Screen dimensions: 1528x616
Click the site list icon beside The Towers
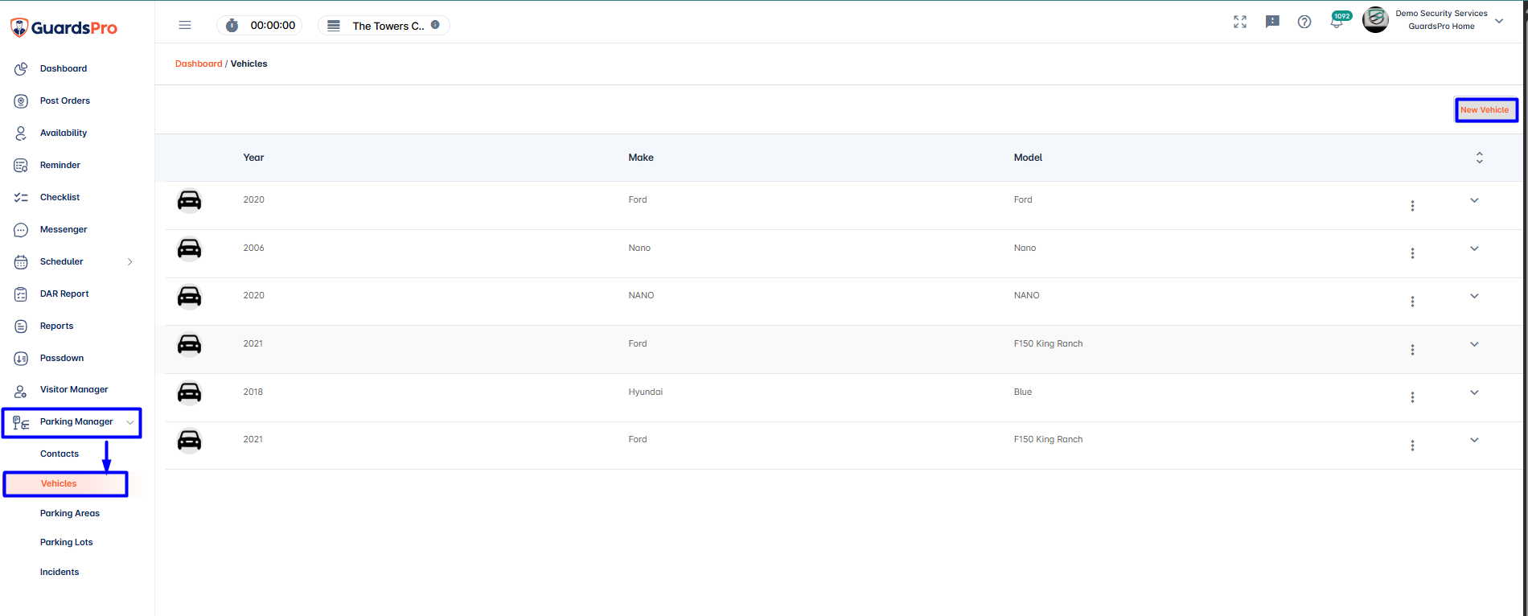(x=334, y=26)
